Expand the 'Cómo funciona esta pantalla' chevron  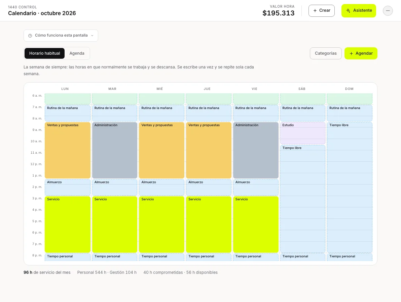point(92,36)
